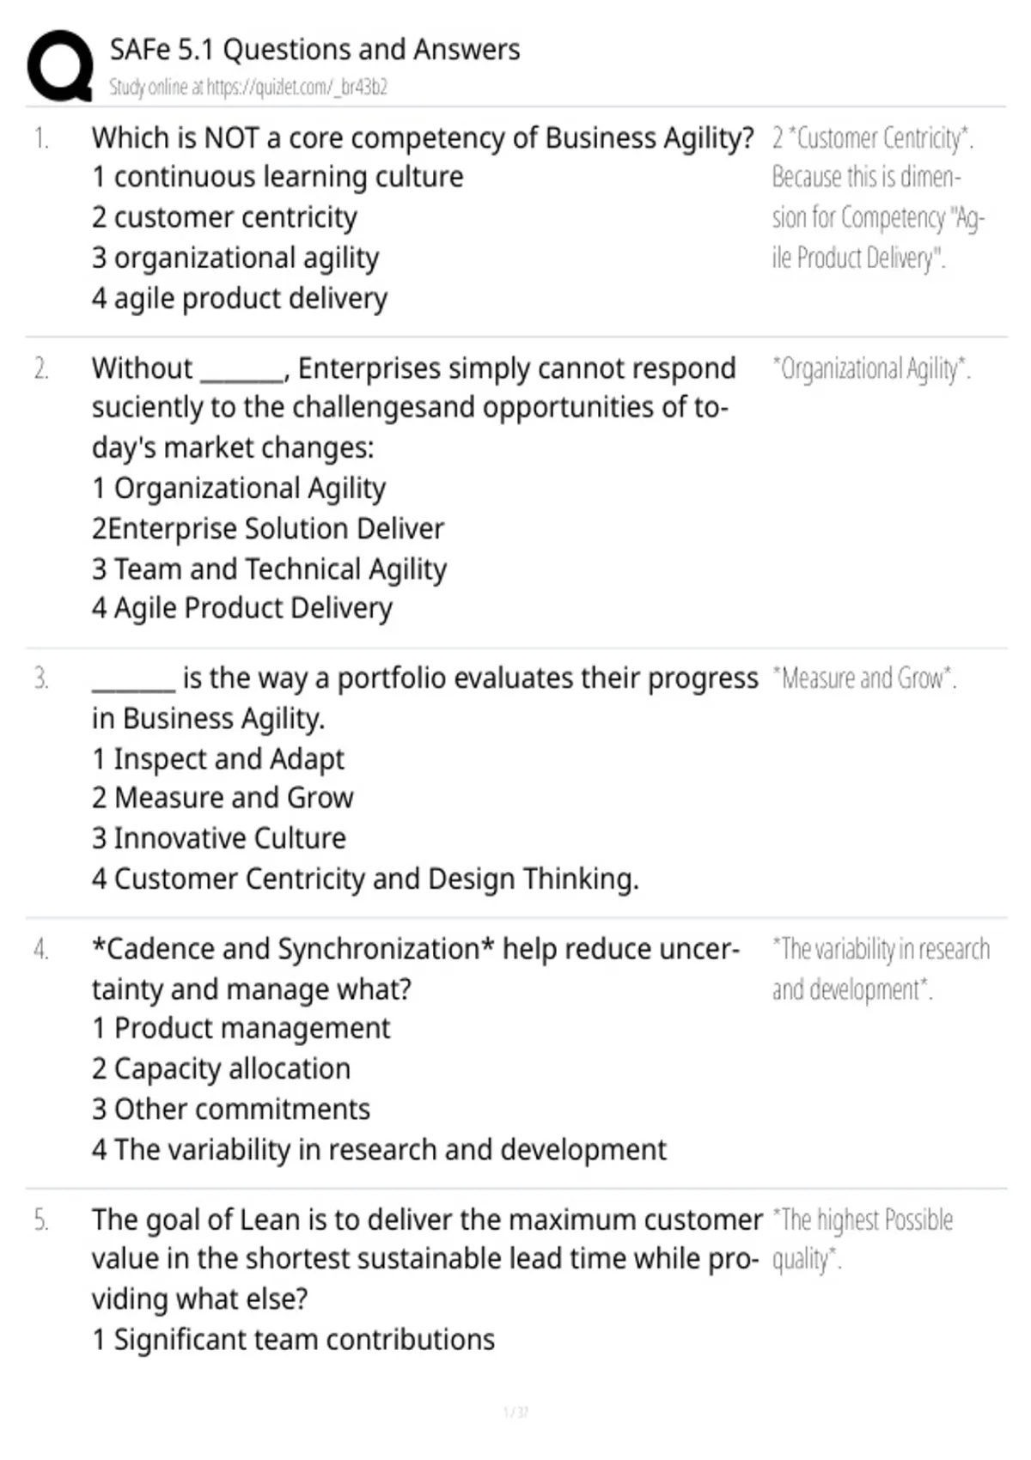Open the quizlet.com study online link

(x=248, y=87)
